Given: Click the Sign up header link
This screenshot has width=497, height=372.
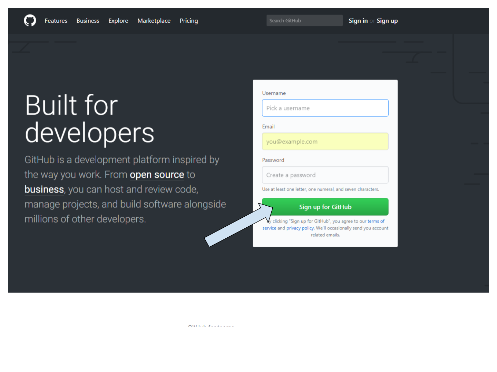Looking at the screenshot, I should click(387, 21).
